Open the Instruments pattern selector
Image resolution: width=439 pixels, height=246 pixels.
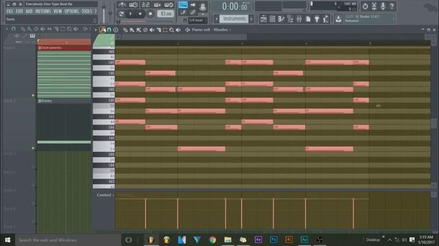(234, 19)
